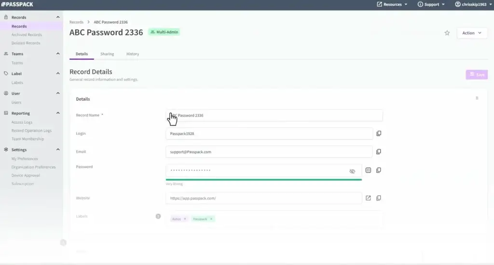
Task: Open Device Approval settings
Action: pos(26,175)
